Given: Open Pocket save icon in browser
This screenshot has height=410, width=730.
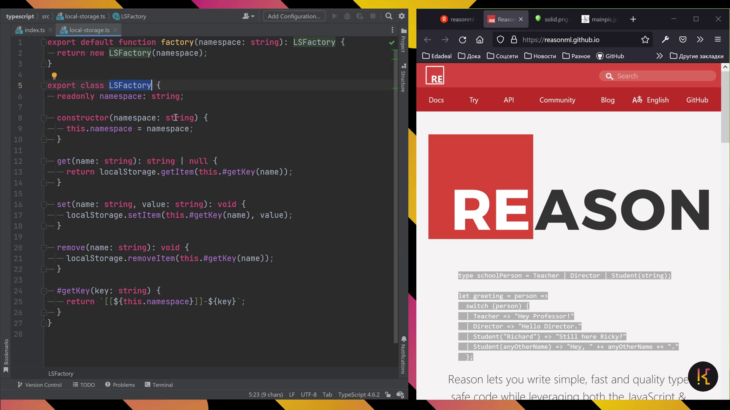Looking at the screenshot, I should (683, 39).
